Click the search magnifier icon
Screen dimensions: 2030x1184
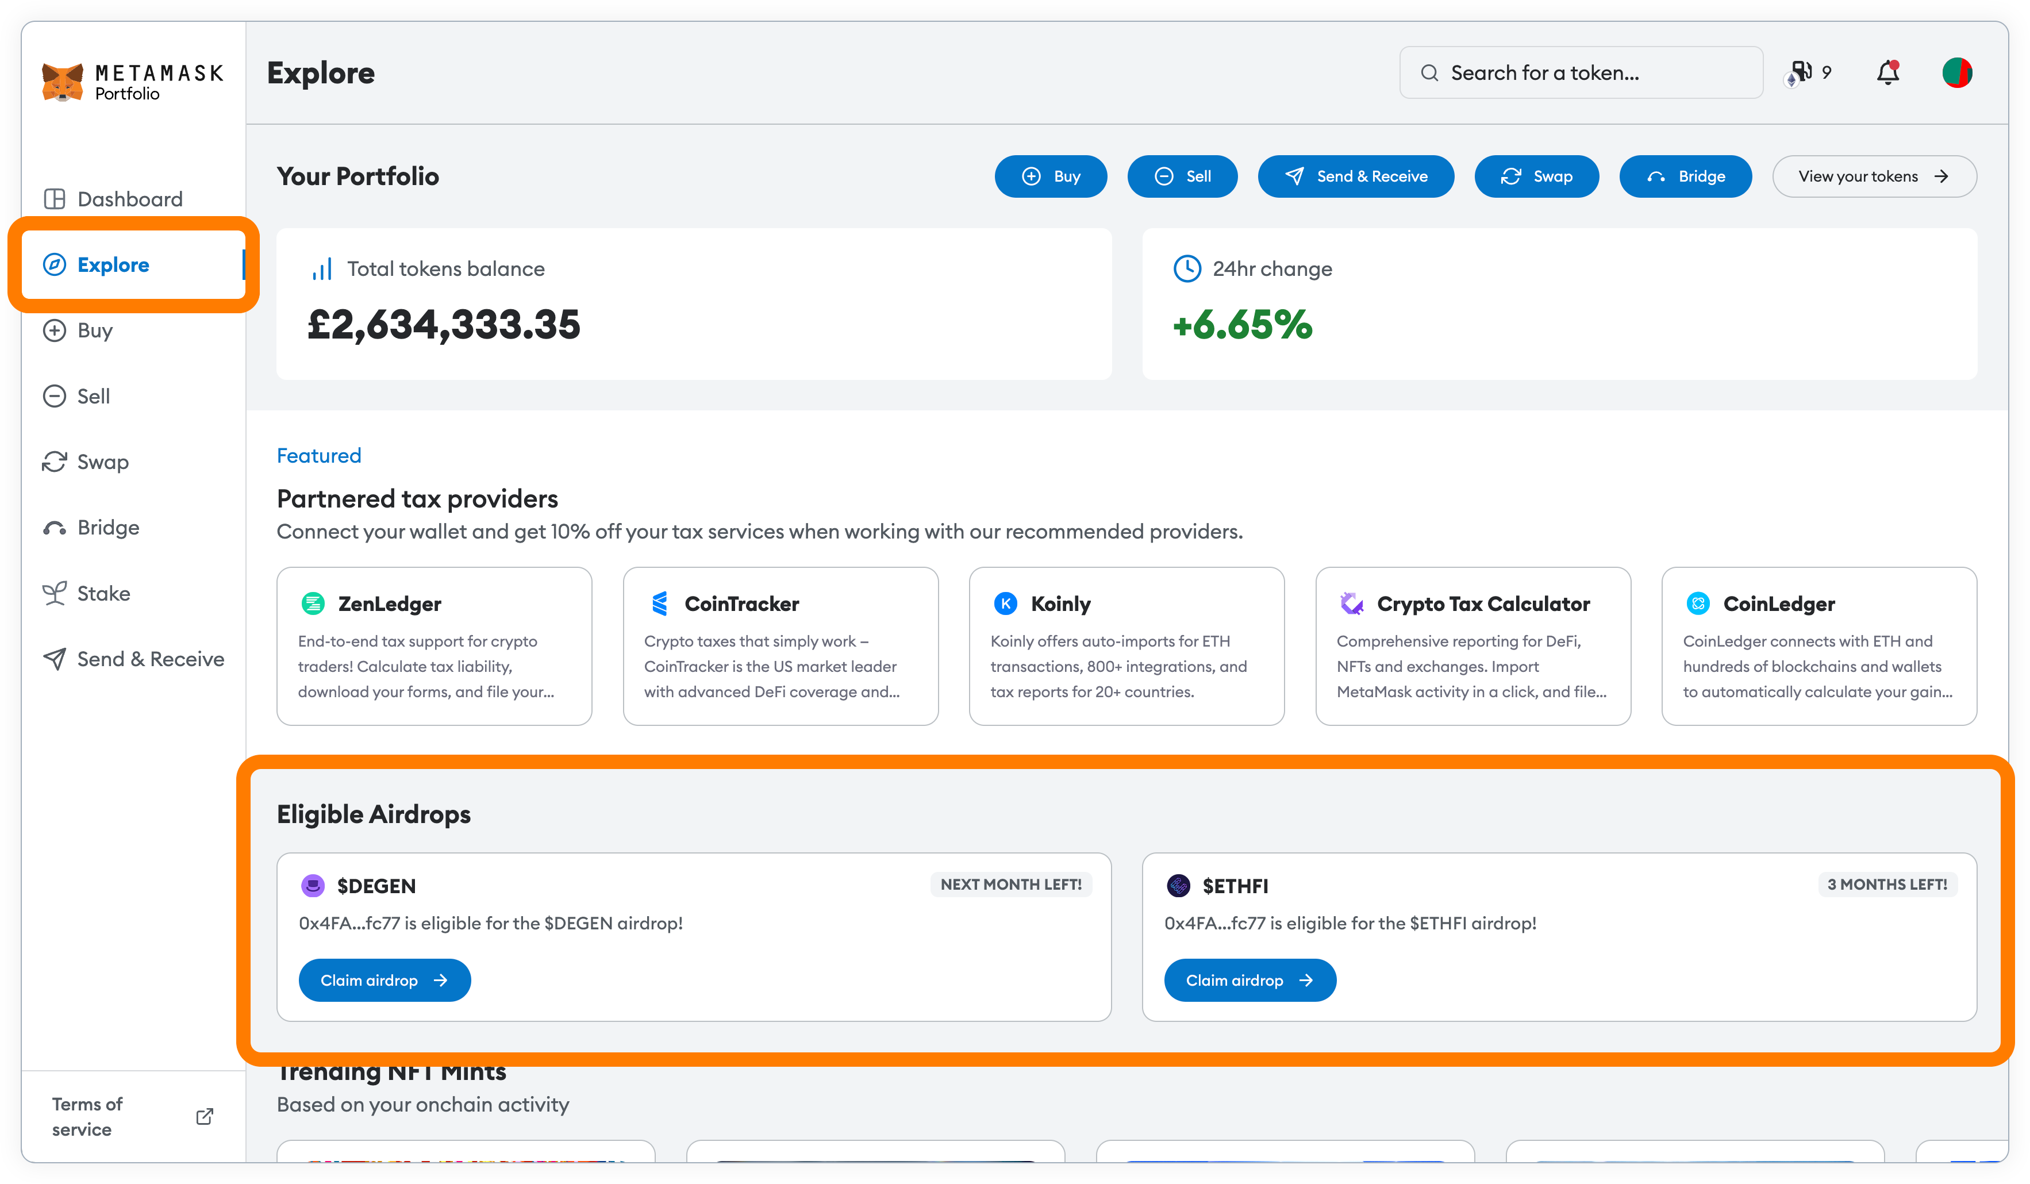[x=1429, y=72]
